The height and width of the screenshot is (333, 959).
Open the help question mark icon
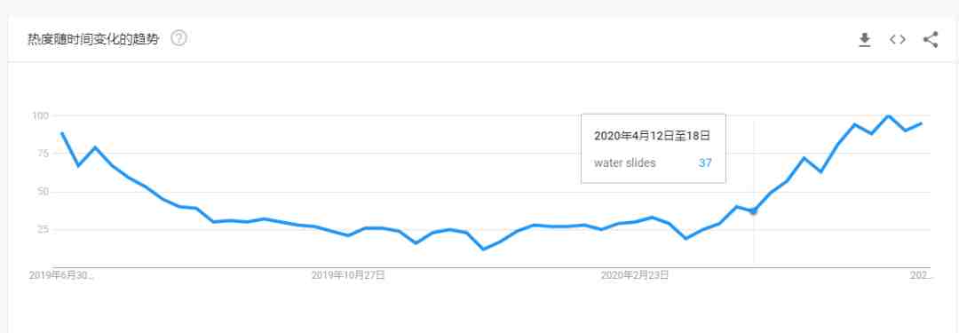[178, 38]
